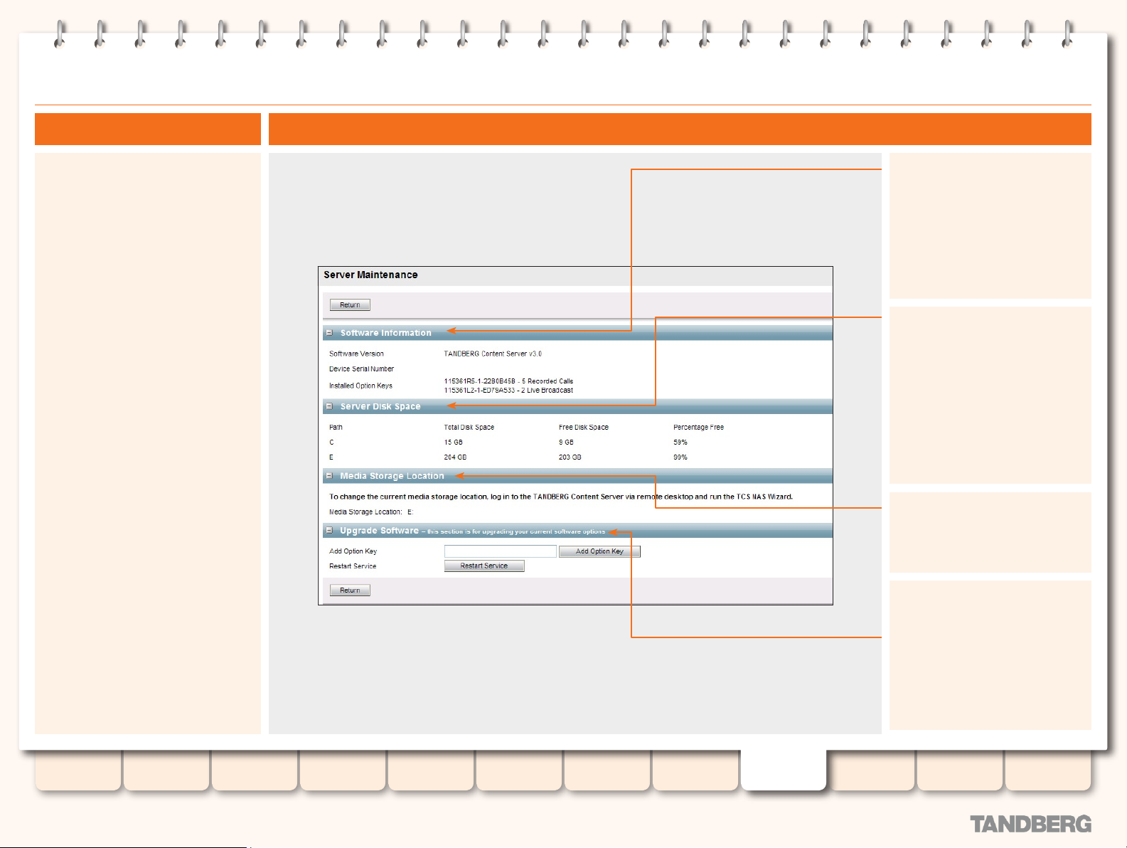Click the Return button below Restart Service

(350, 590)
